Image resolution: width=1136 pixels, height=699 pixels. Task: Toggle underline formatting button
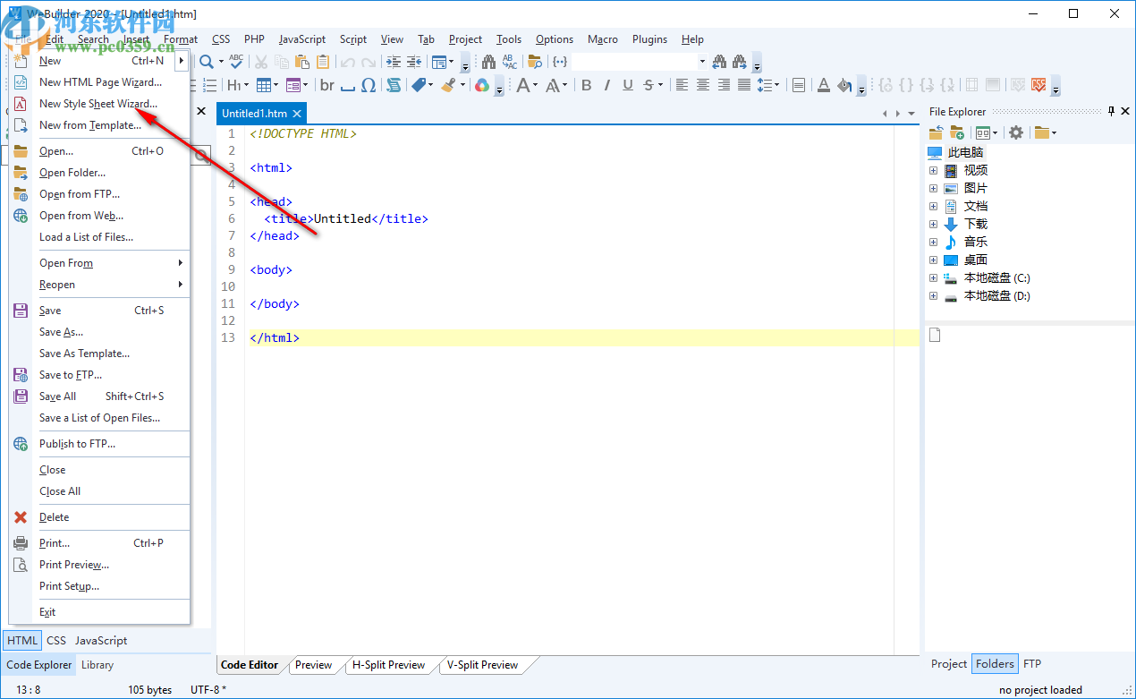pos(628,85)
